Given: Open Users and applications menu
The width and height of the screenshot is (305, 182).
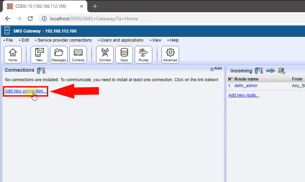Looking at the screenshot, I should pyautogui.click(x=122, y=40).
